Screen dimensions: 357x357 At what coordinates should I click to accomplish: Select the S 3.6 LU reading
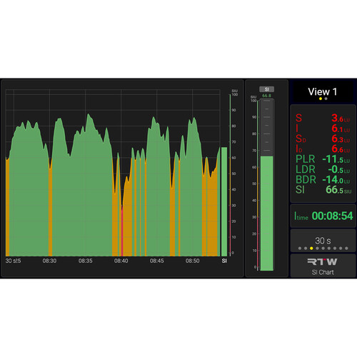pyautogui.click(x=323, y=118)
